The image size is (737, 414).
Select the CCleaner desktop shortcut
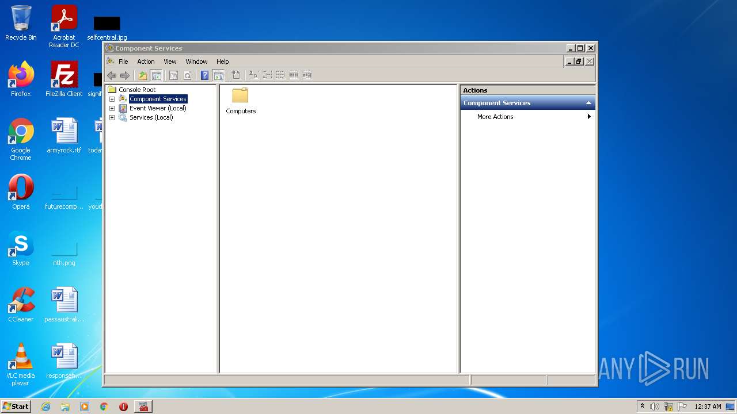tap(21, 305)
